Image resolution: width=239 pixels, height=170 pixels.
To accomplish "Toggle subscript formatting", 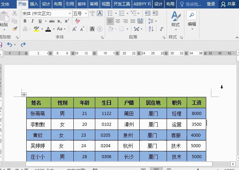I will (59, 21).
